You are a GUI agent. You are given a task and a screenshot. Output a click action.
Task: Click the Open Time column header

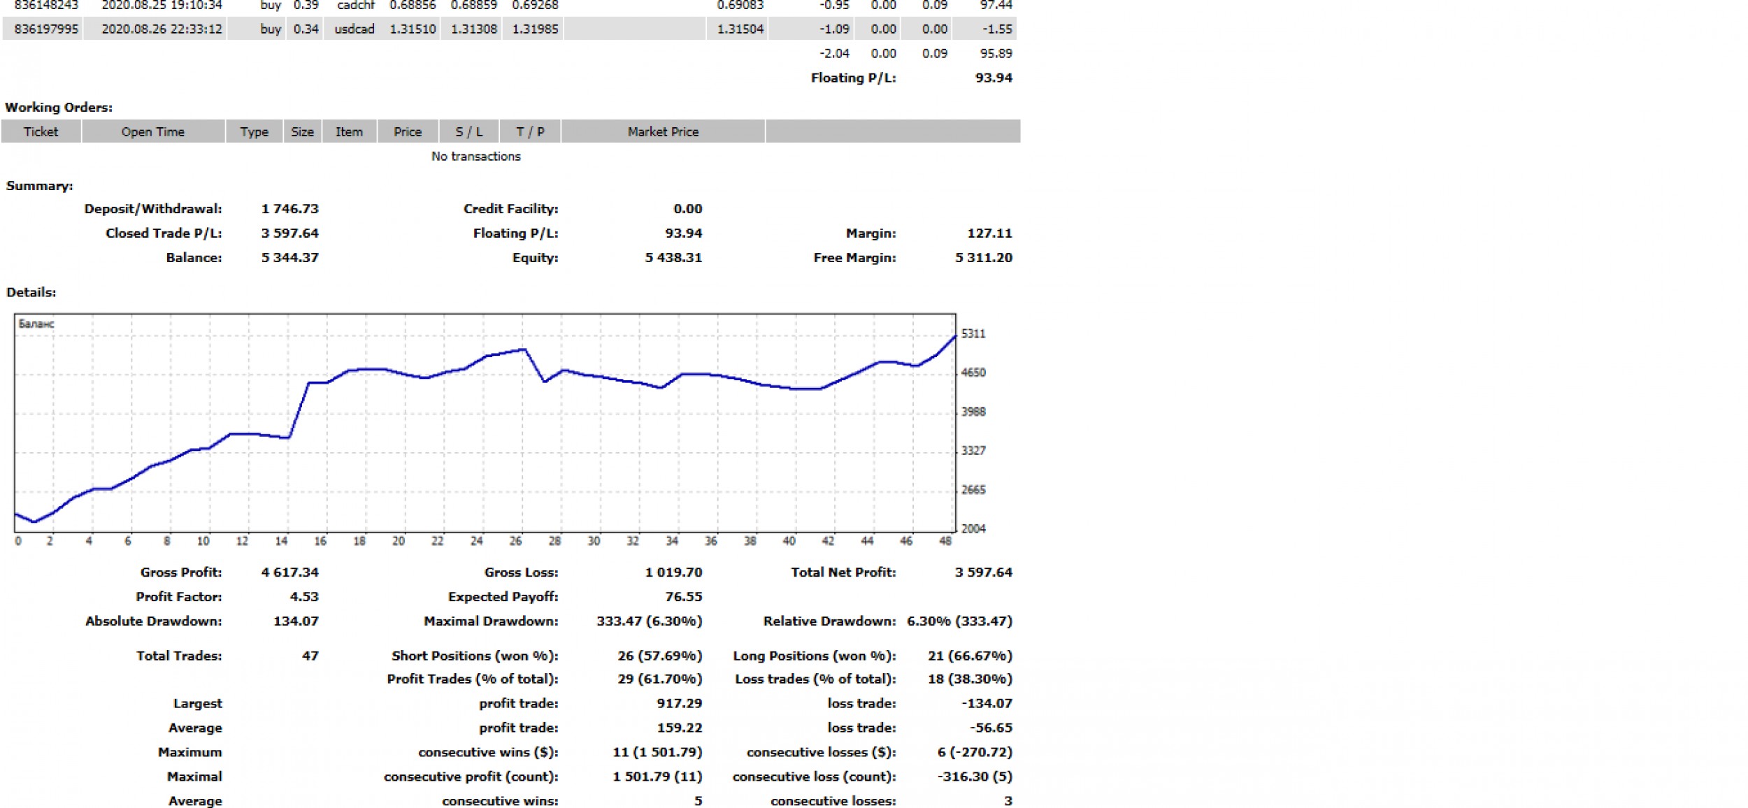(152, 131)
